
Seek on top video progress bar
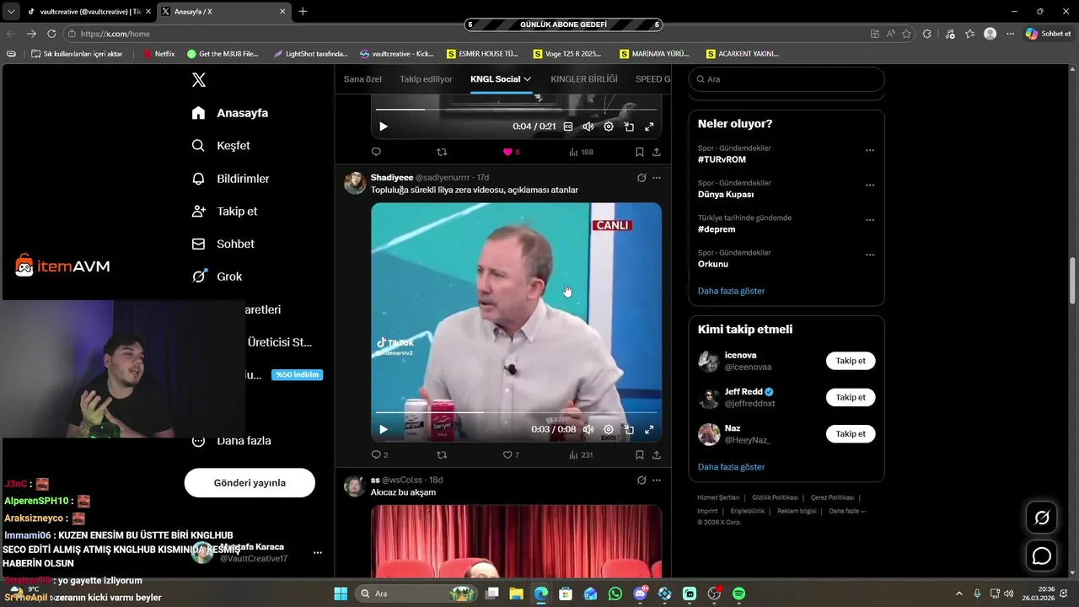click(516, 110)
